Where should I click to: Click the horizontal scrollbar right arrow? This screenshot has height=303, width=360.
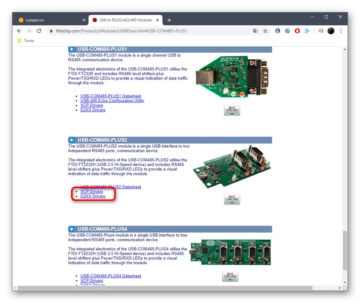340,288
